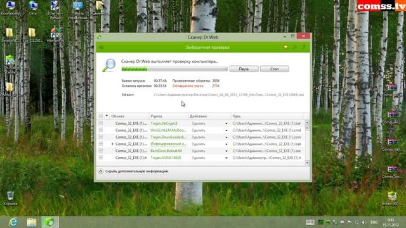Open action dropdown for the .bak archive row

[x=226, y=144]
